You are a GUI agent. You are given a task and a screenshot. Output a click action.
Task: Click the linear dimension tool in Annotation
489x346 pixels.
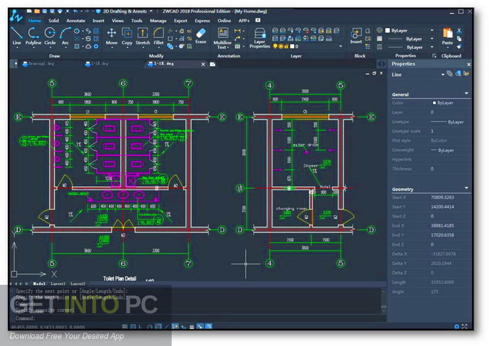click(238, 30)
